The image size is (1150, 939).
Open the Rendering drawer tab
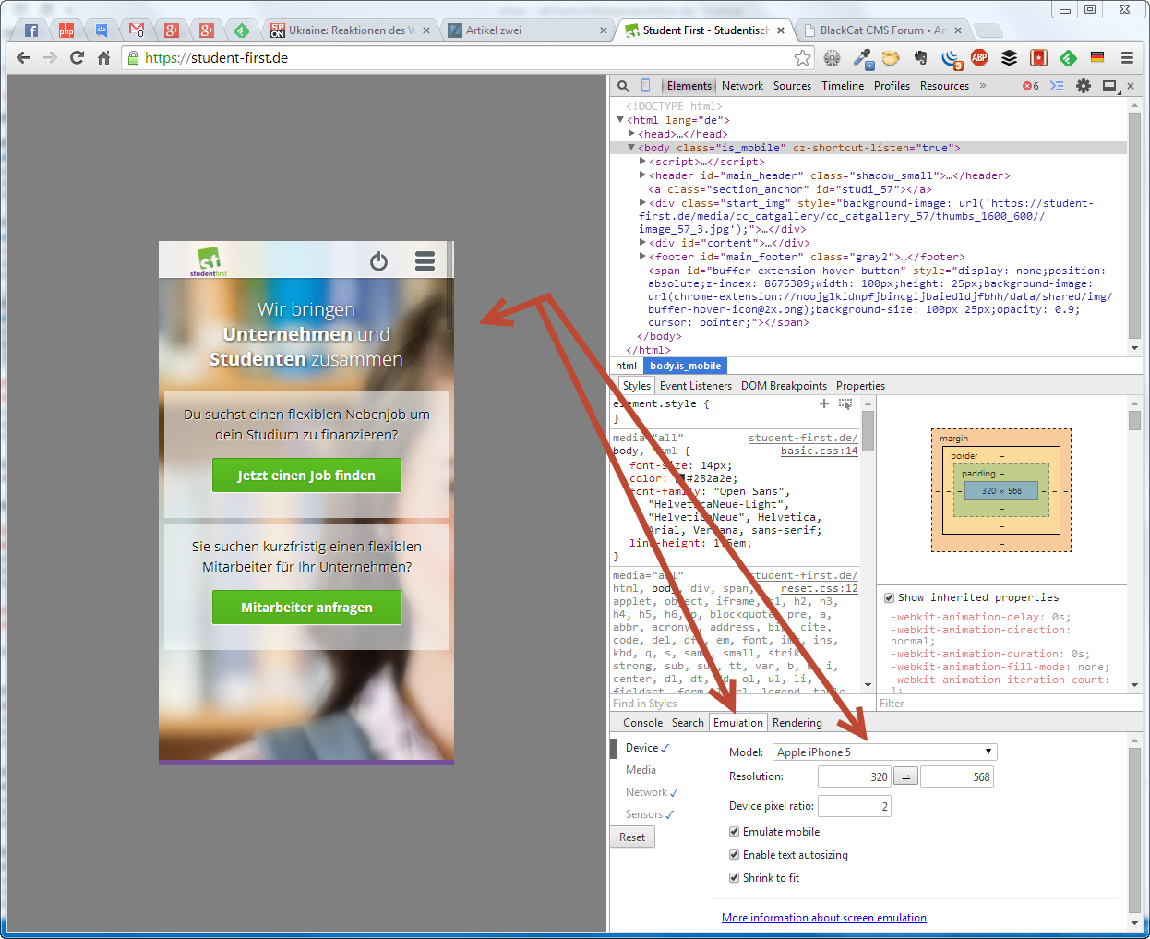(797, 723)
